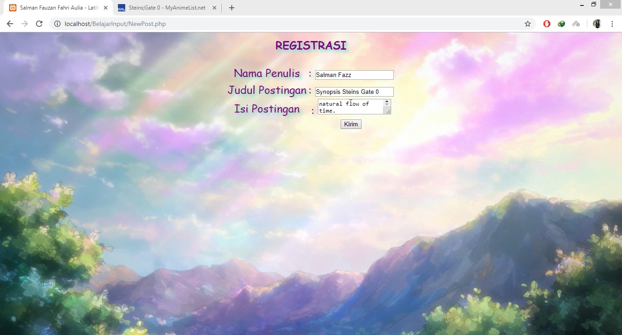Screen dimensions: 622x335
Task: Click the Isi Postingan label
Action: [267, 109]
